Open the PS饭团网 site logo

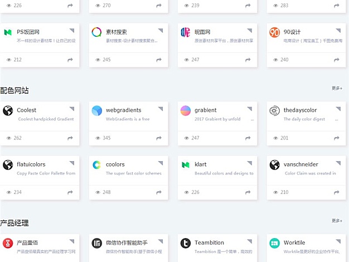8,32
